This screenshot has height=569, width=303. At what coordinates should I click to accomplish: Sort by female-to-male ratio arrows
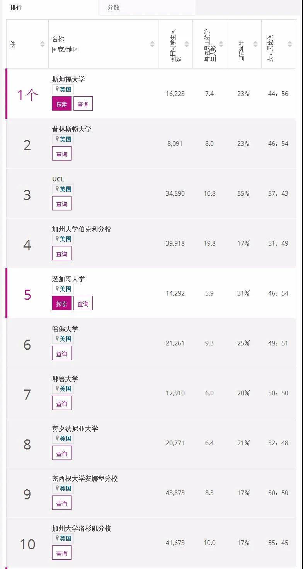290,44
